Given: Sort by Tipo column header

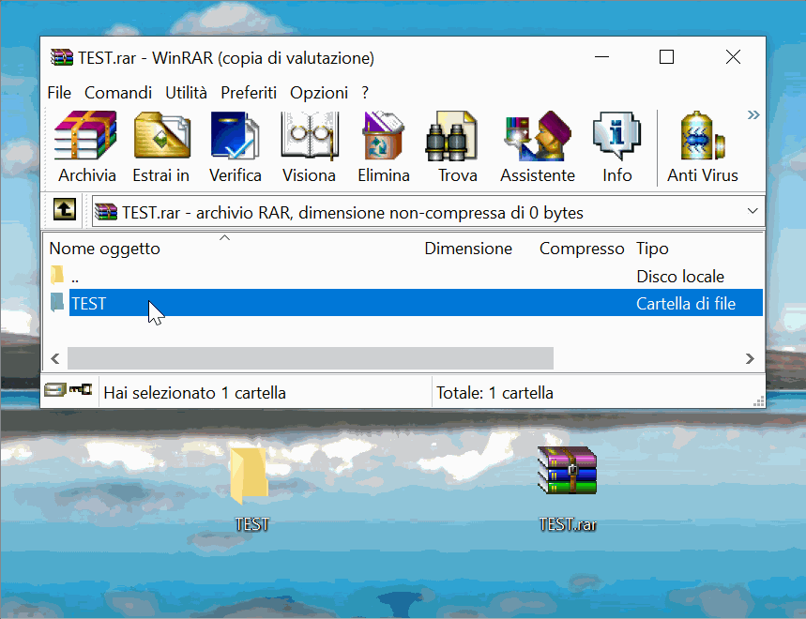Looking at the screenshot, I should click(652, 249).
